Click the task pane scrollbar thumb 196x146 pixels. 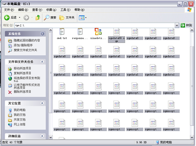point(51,73)
